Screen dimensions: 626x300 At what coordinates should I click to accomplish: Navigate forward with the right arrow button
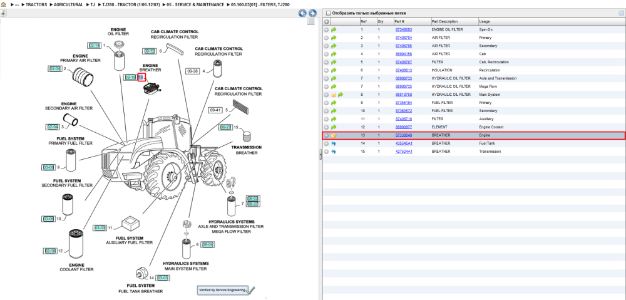point(312,13)
